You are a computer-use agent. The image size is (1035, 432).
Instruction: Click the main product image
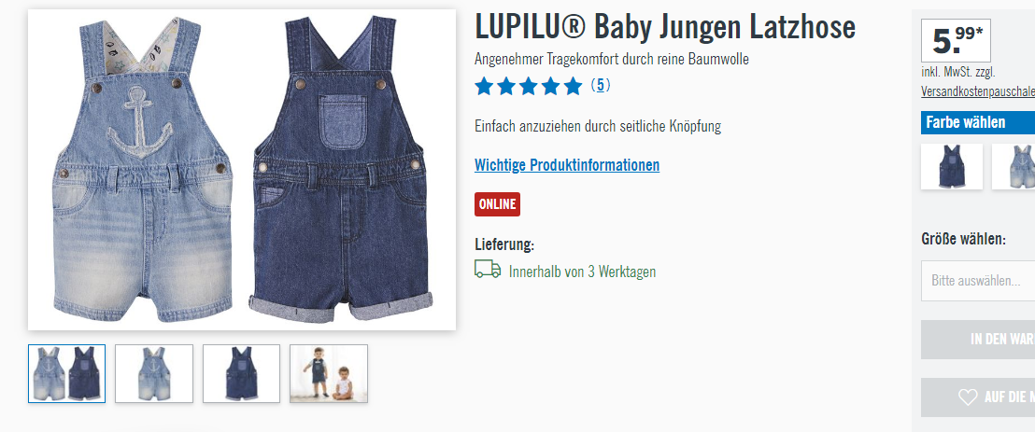click(242, 170)
